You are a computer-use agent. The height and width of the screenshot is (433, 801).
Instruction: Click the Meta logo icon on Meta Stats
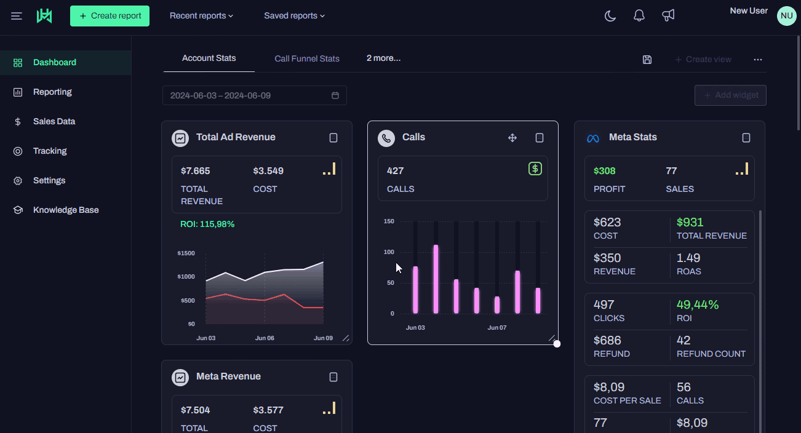click(592, 137)
